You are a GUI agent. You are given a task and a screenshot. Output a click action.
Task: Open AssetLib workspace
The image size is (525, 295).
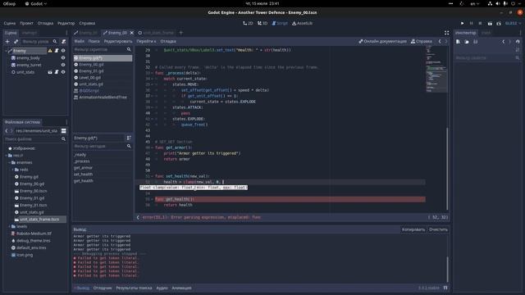(x=302, y=24)
